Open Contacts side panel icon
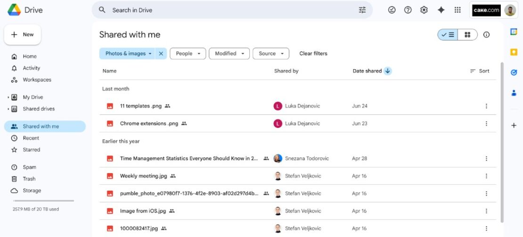 (x=514, y=93)
